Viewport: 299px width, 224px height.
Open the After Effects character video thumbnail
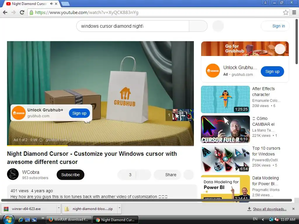225,99
